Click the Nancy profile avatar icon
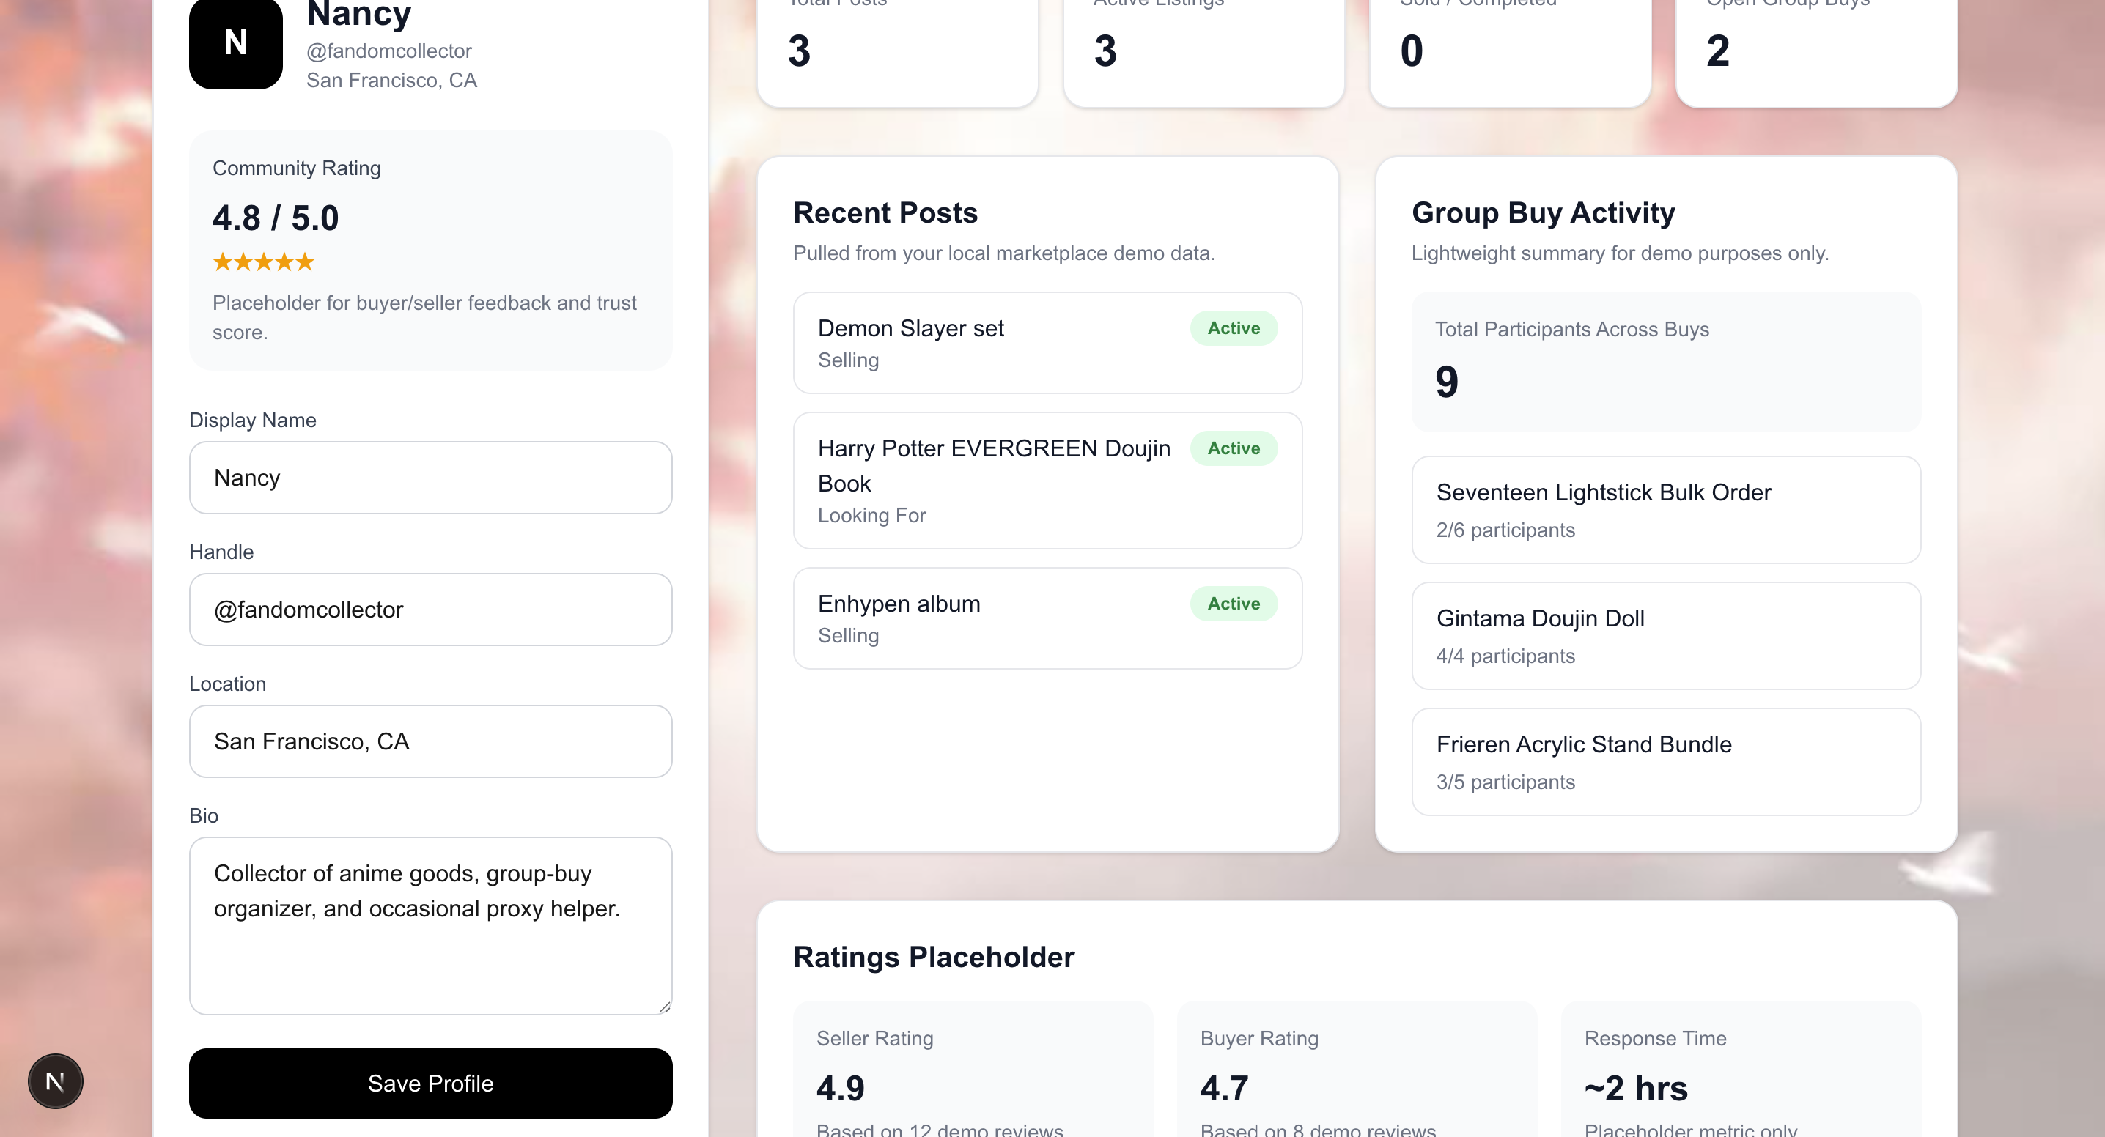Screen dimensions: 2105x1137 pyautogui.click(x=235, y=42)
